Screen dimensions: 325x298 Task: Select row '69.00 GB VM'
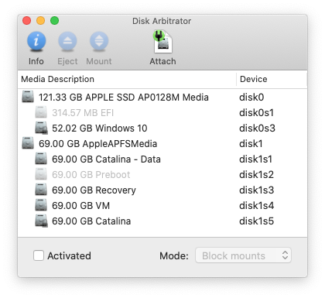162,205
